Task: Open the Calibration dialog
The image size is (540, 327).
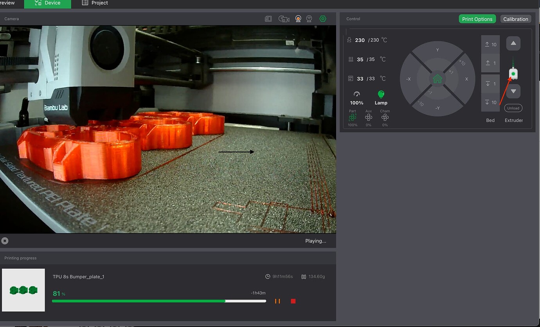Action: [516, 19]
